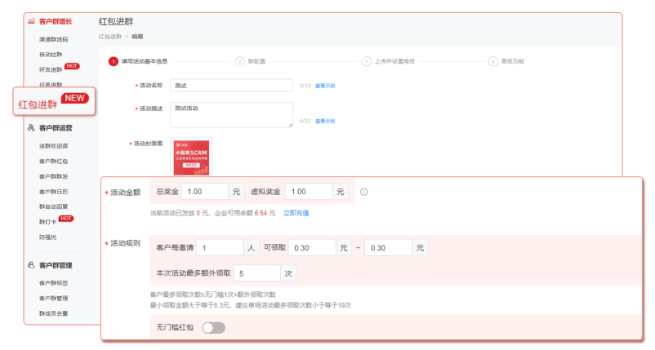Screen dimensions: 655x350
Task: Open 好友进群 menu item
Action: (x=50, y=69)
